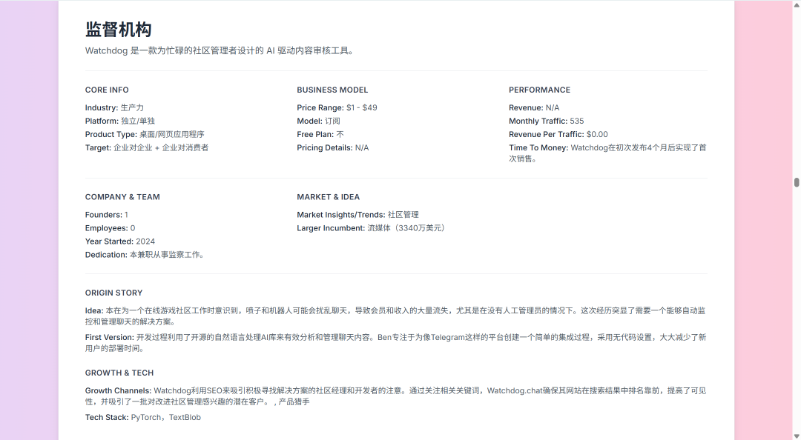This screenshot has height=440, width=801.
Task: Click the Founders: 1 row
Action: click(x=107, y=215)
